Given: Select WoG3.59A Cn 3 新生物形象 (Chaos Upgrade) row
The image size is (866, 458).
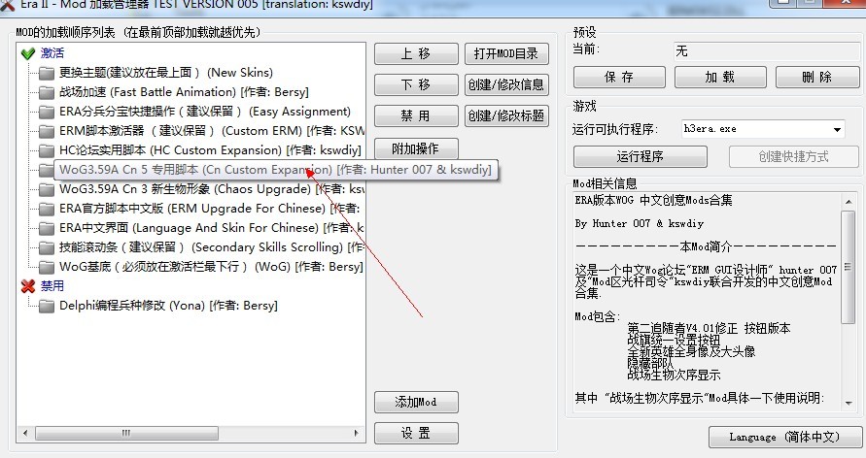Looking at the screenshot, I should (212, 189).
